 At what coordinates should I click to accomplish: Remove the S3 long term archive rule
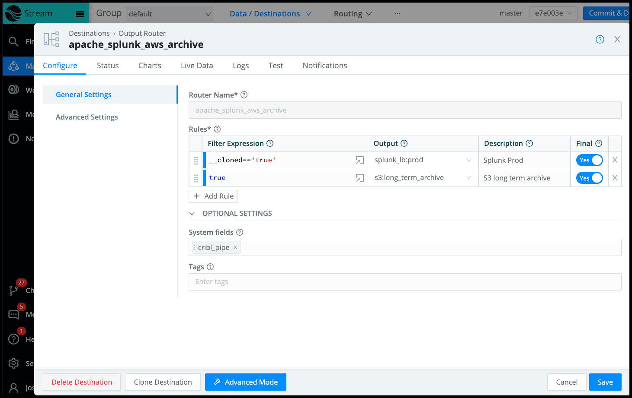(615, 178)
